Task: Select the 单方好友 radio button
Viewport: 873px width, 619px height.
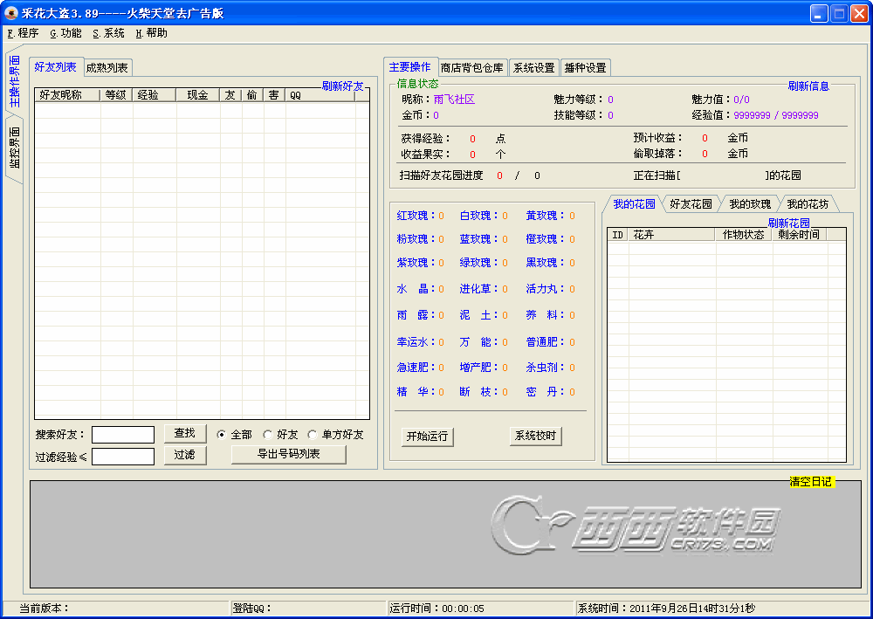Action: click(x=313, y=435)
